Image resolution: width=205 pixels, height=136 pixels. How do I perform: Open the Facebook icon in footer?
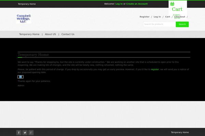19,133
